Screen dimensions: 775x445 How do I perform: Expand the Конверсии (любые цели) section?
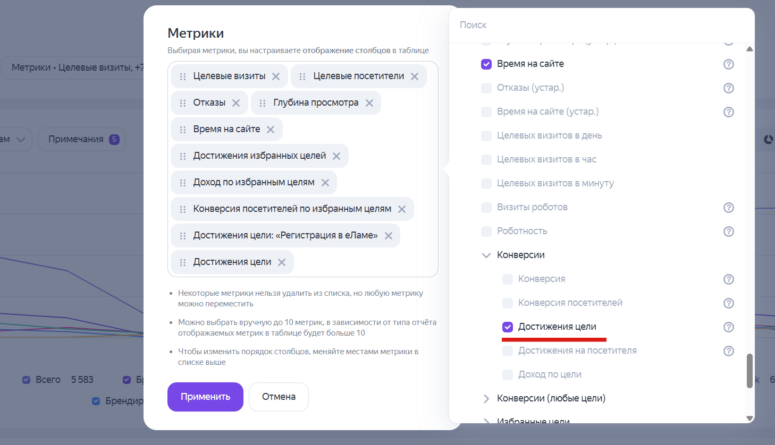(x=486, y=398)
